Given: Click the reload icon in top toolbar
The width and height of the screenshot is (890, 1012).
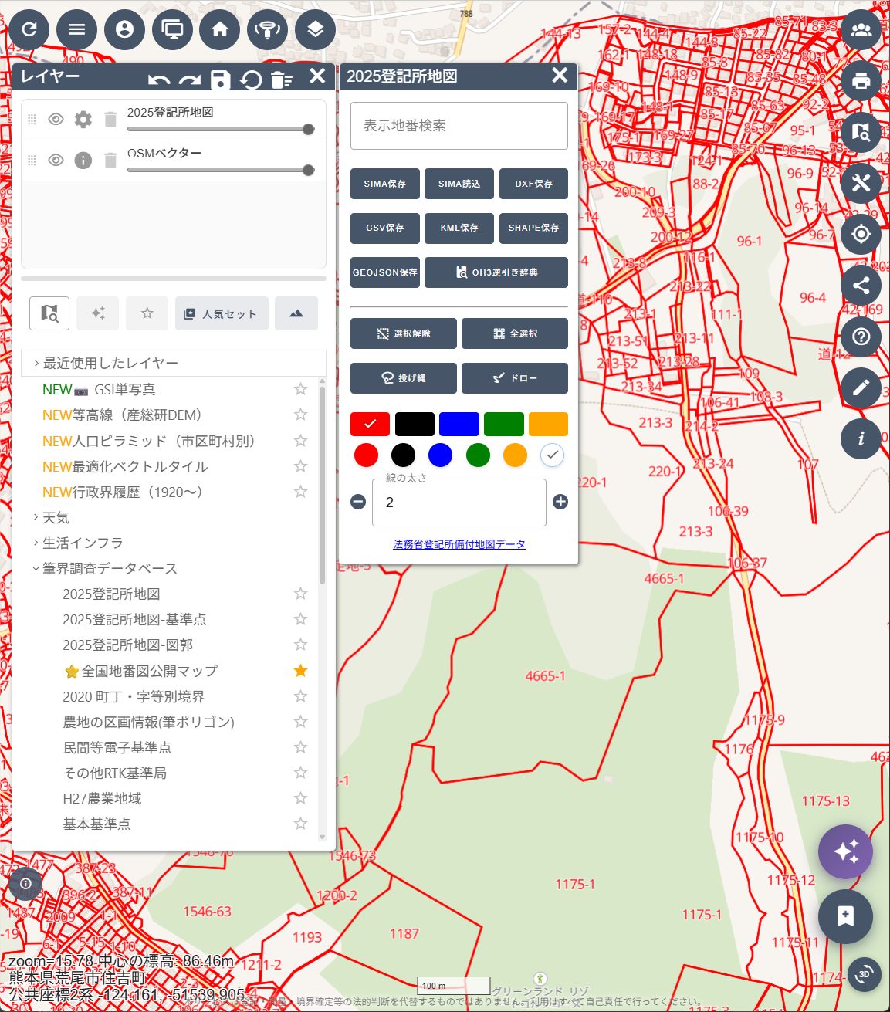Looking at the screenshot, I should pos(29,29).
